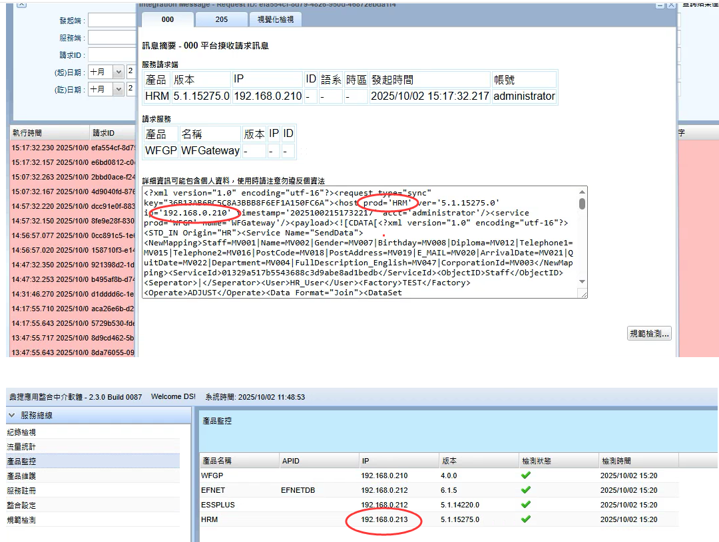Click the 發起端 input field
719x542 pixels.
tap(112, 21)
